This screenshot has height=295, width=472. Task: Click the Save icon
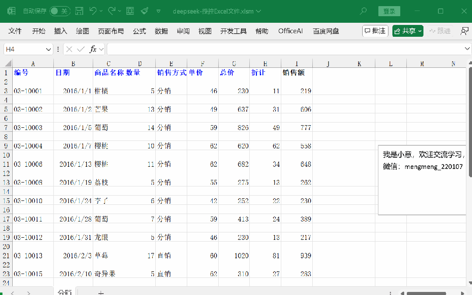click(79, 11)
